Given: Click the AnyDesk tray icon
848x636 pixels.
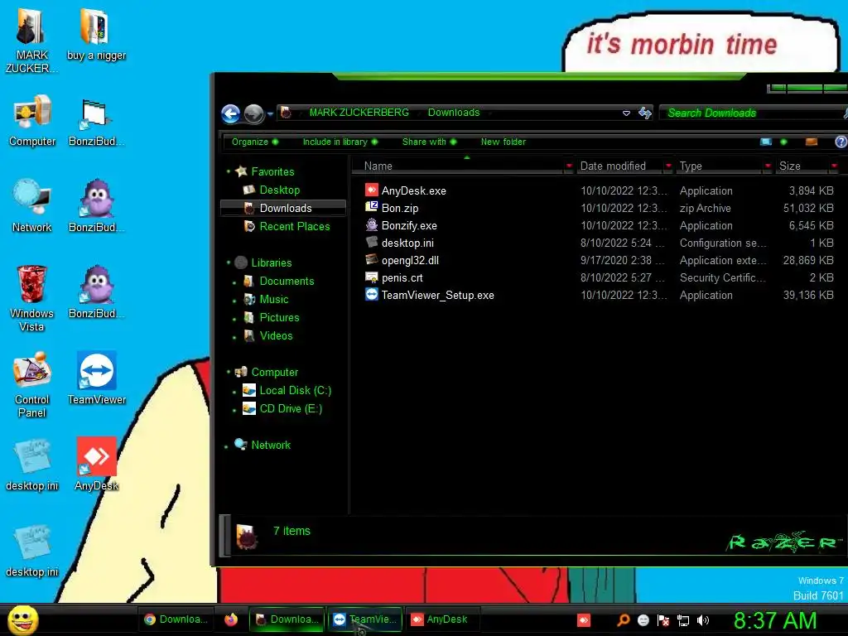Looking at the screenshot, I should coord(584,620).
